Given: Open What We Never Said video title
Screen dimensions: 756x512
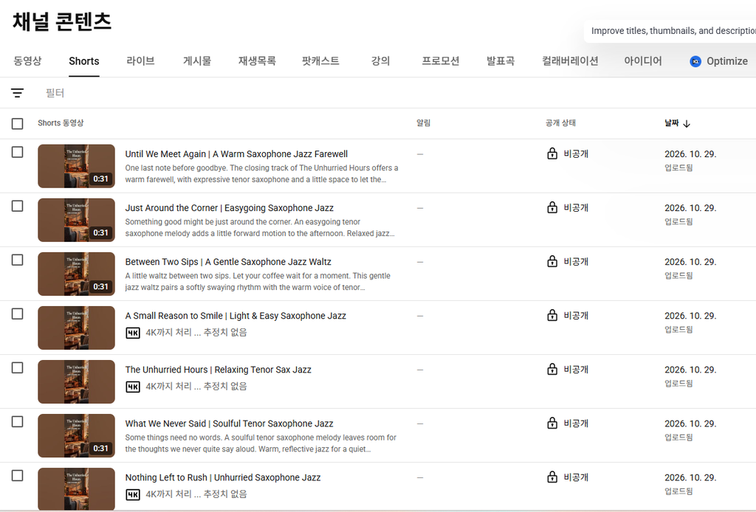Looking at the screenshot, I should 229,424.
